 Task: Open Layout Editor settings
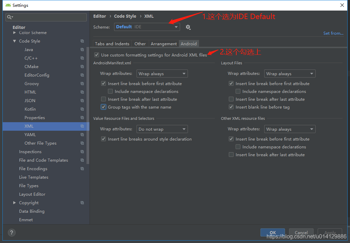[32, 194]
